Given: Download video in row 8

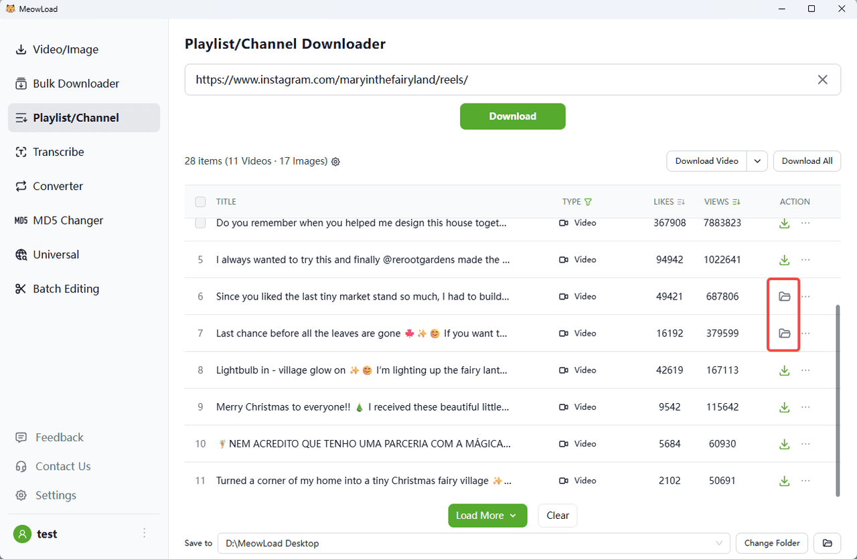Looking at the screenshot, I should [785, 370].
